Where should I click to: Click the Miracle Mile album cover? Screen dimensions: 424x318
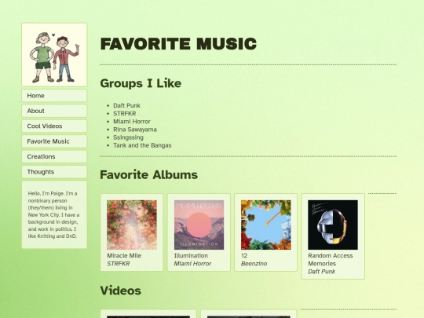[132, 225]
